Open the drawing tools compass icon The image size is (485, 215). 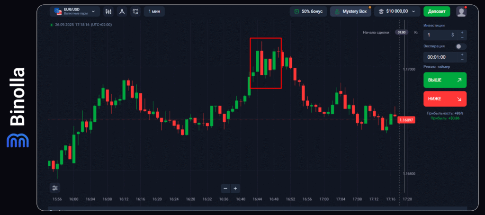click(122, 11)
